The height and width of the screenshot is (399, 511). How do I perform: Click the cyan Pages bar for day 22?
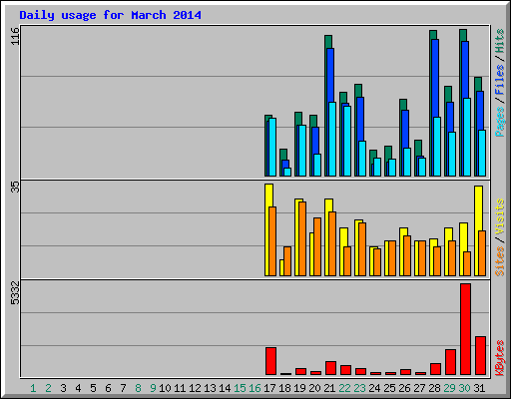coord(347,141)
